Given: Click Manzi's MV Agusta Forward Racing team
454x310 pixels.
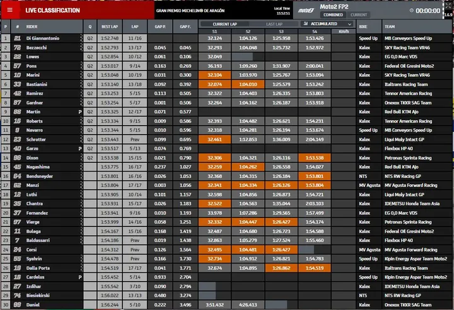Looking at the screenshot, I should click(x=411, y=185).
